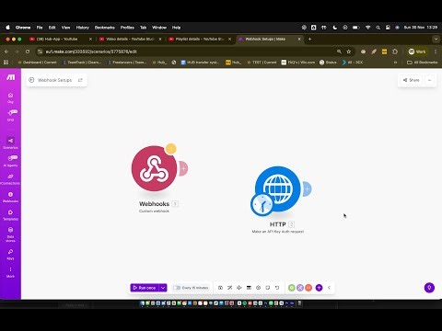Open Data stores in the sidebar
This screenshot has height=331, width=442.
click(10, 234)
